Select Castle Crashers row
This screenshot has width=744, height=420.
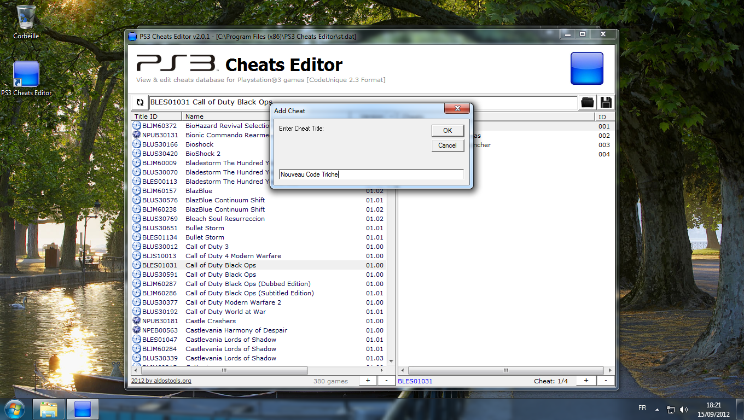[259, 321]
